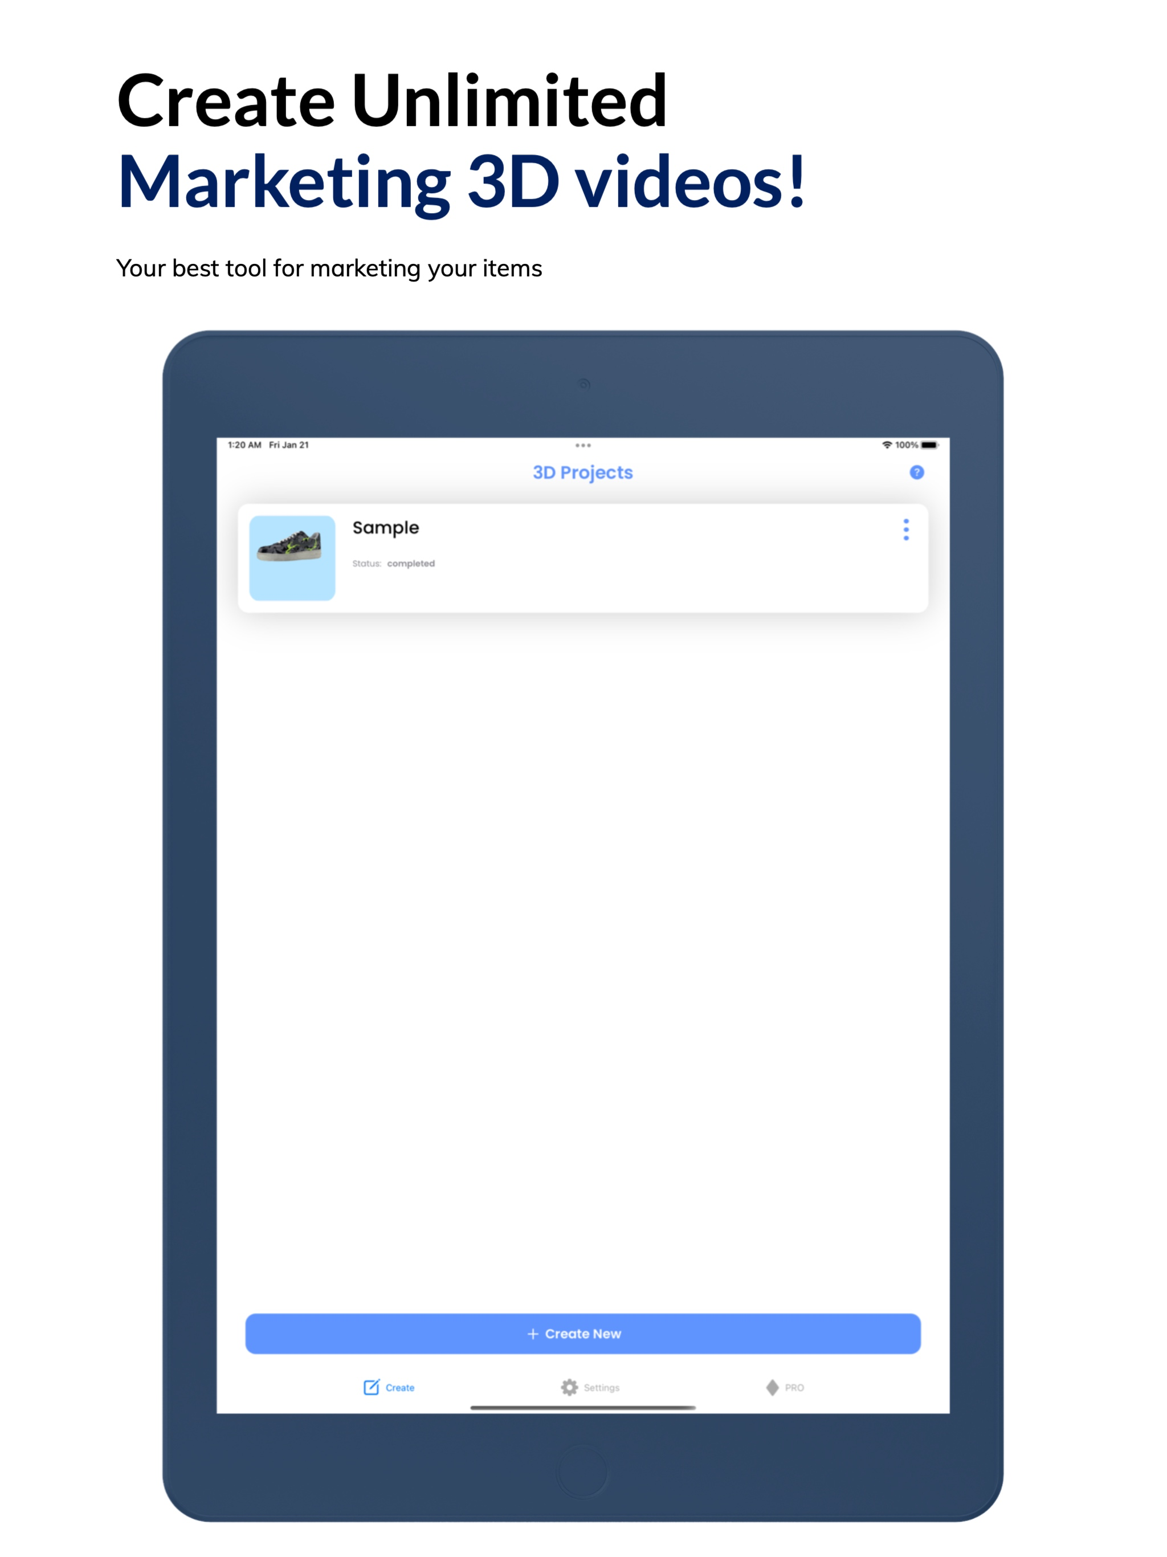Click the completed status label
The image size is (1167, 1557).
click(413, 563)
